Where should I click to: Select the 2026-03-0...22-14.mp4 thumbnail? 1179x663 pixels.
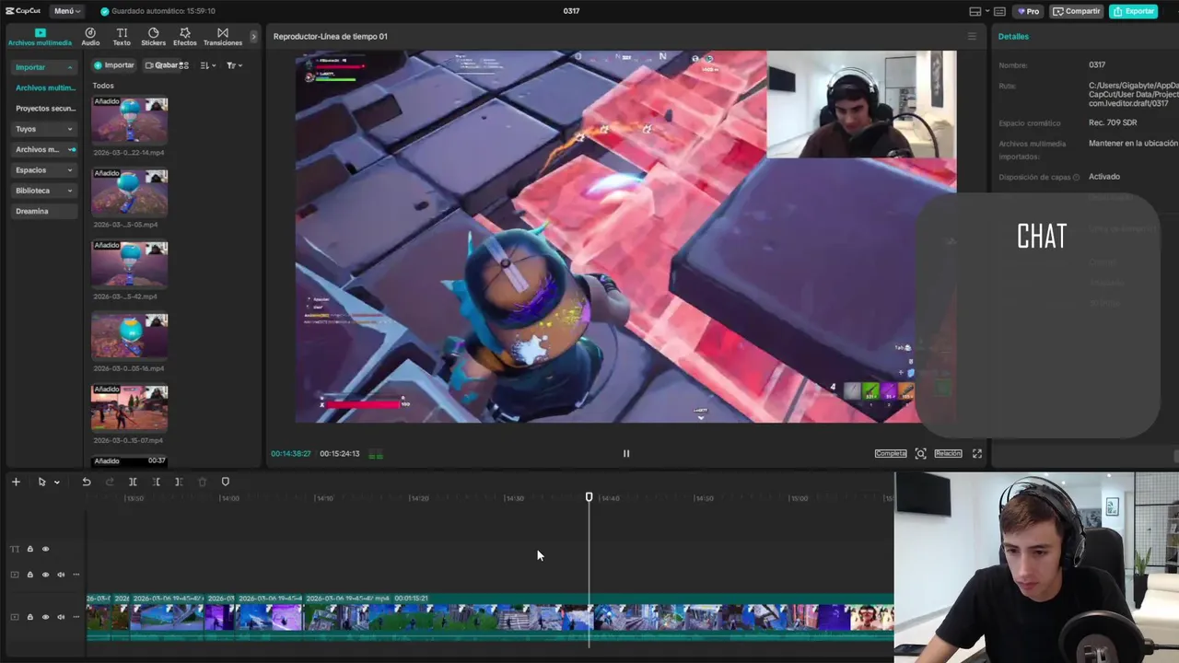click(x=130, y=120)
